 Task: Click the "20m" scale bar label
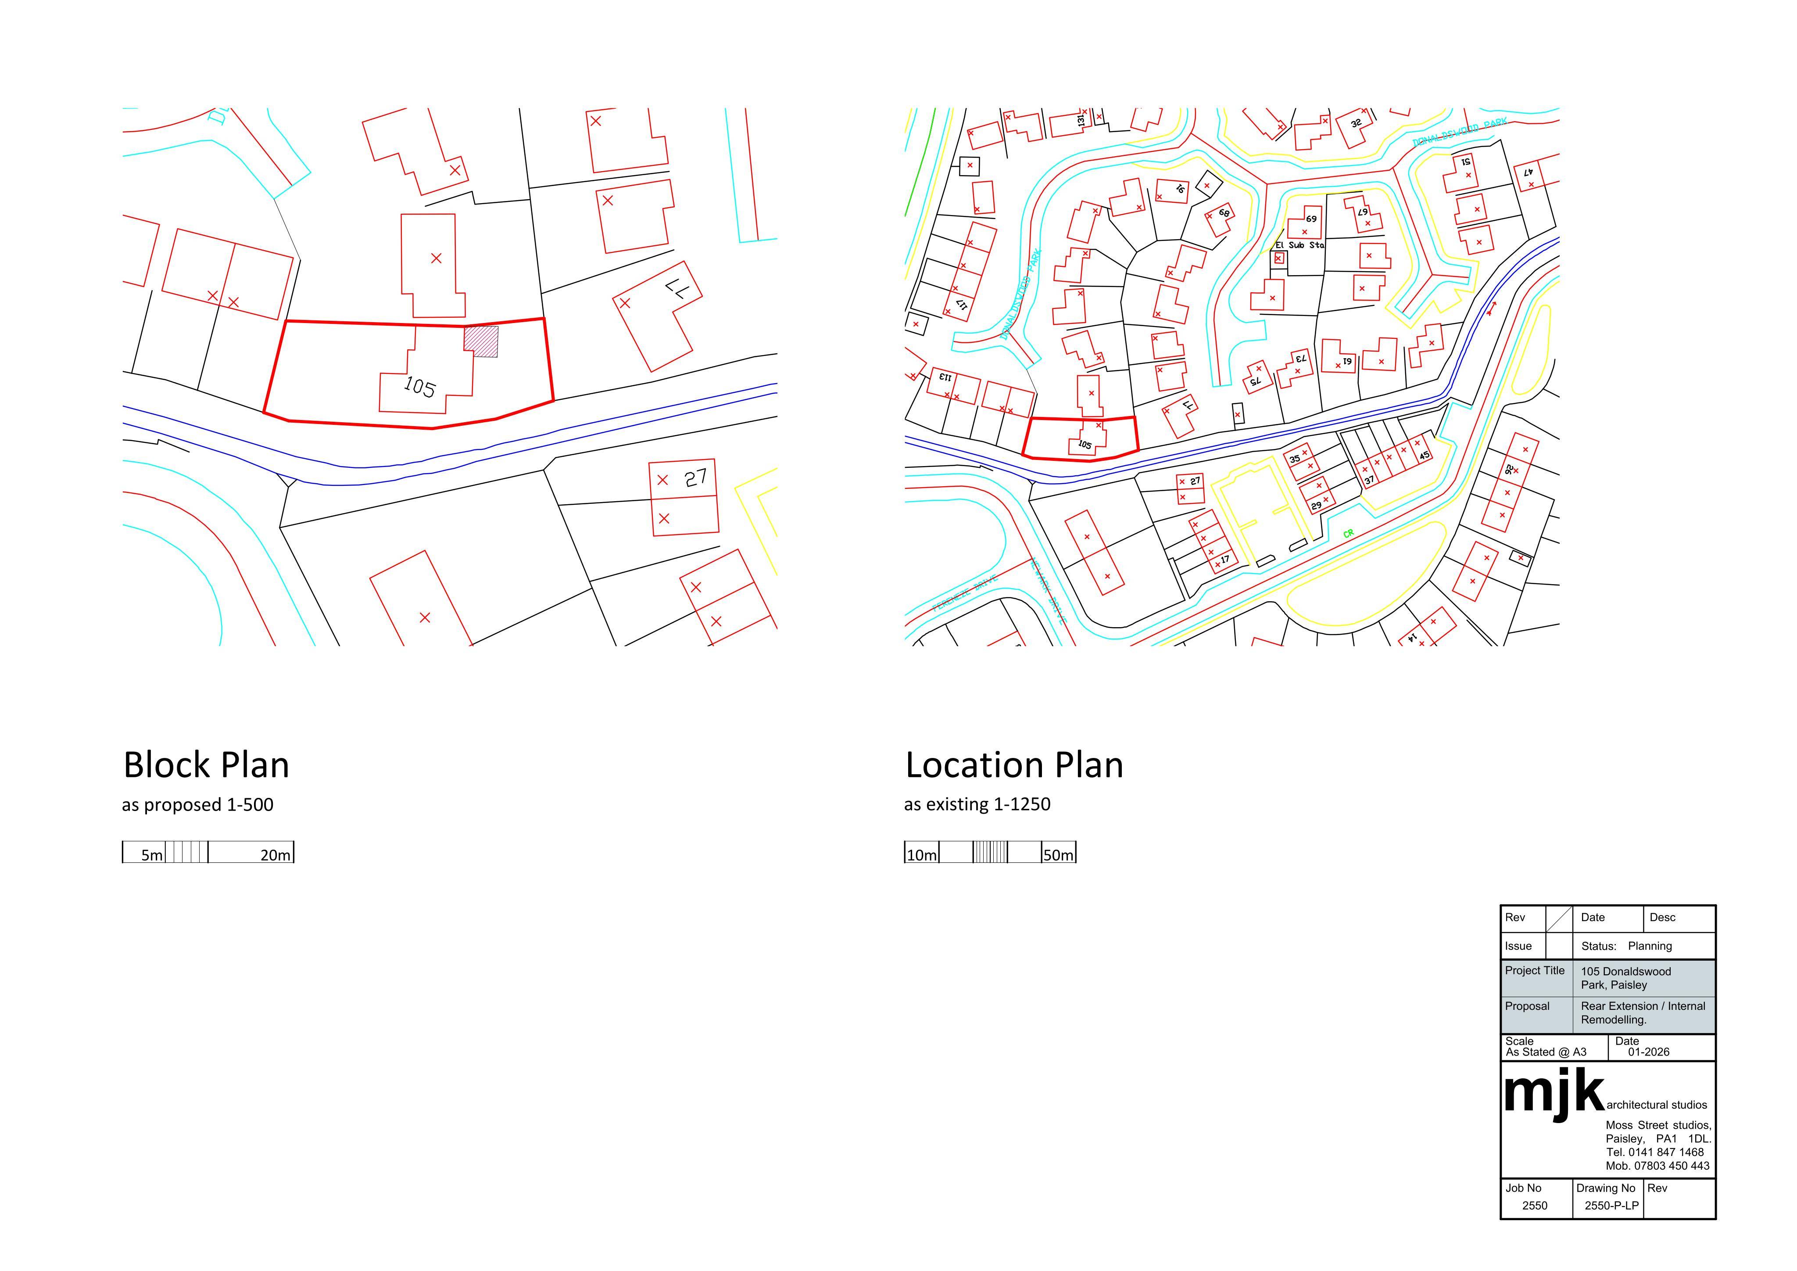pyautogui.click(x=276, y=855)
